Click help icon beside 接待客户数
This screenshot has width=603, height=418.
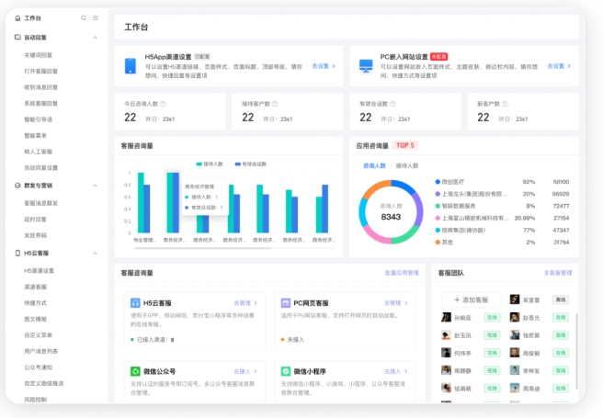[275, 104]
